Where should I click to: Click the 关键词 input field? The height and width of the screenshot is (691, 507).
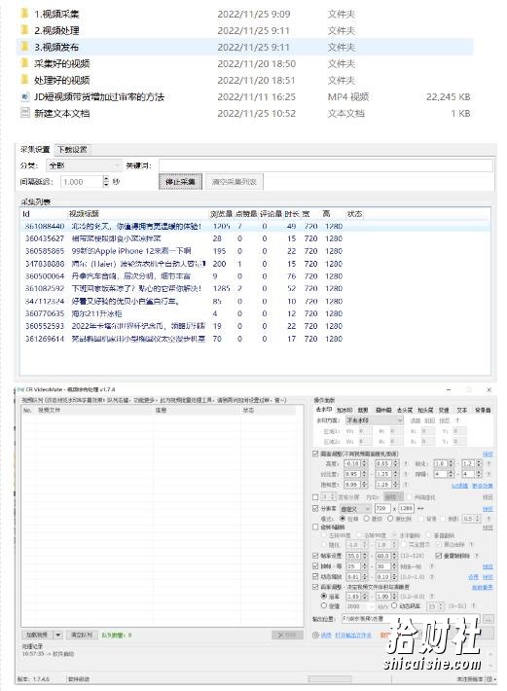pyautogui.click(x=326, y=165)
